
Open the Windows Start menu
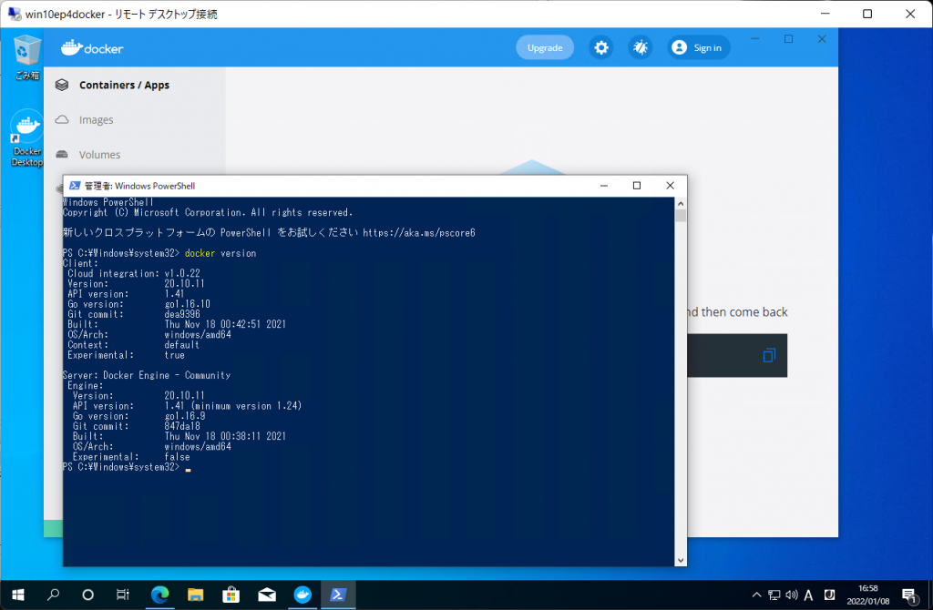point(18,595)
